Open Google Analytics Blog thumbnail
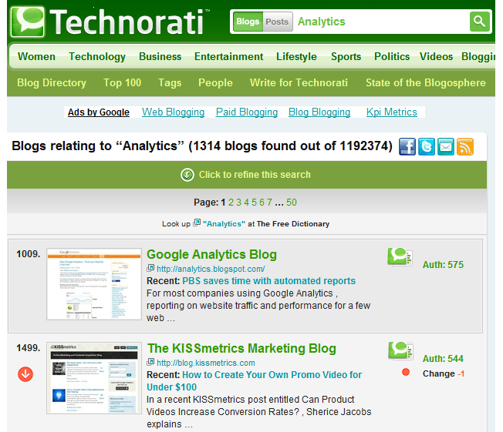This screenshot has height=432, width=503. pos(94,284)
